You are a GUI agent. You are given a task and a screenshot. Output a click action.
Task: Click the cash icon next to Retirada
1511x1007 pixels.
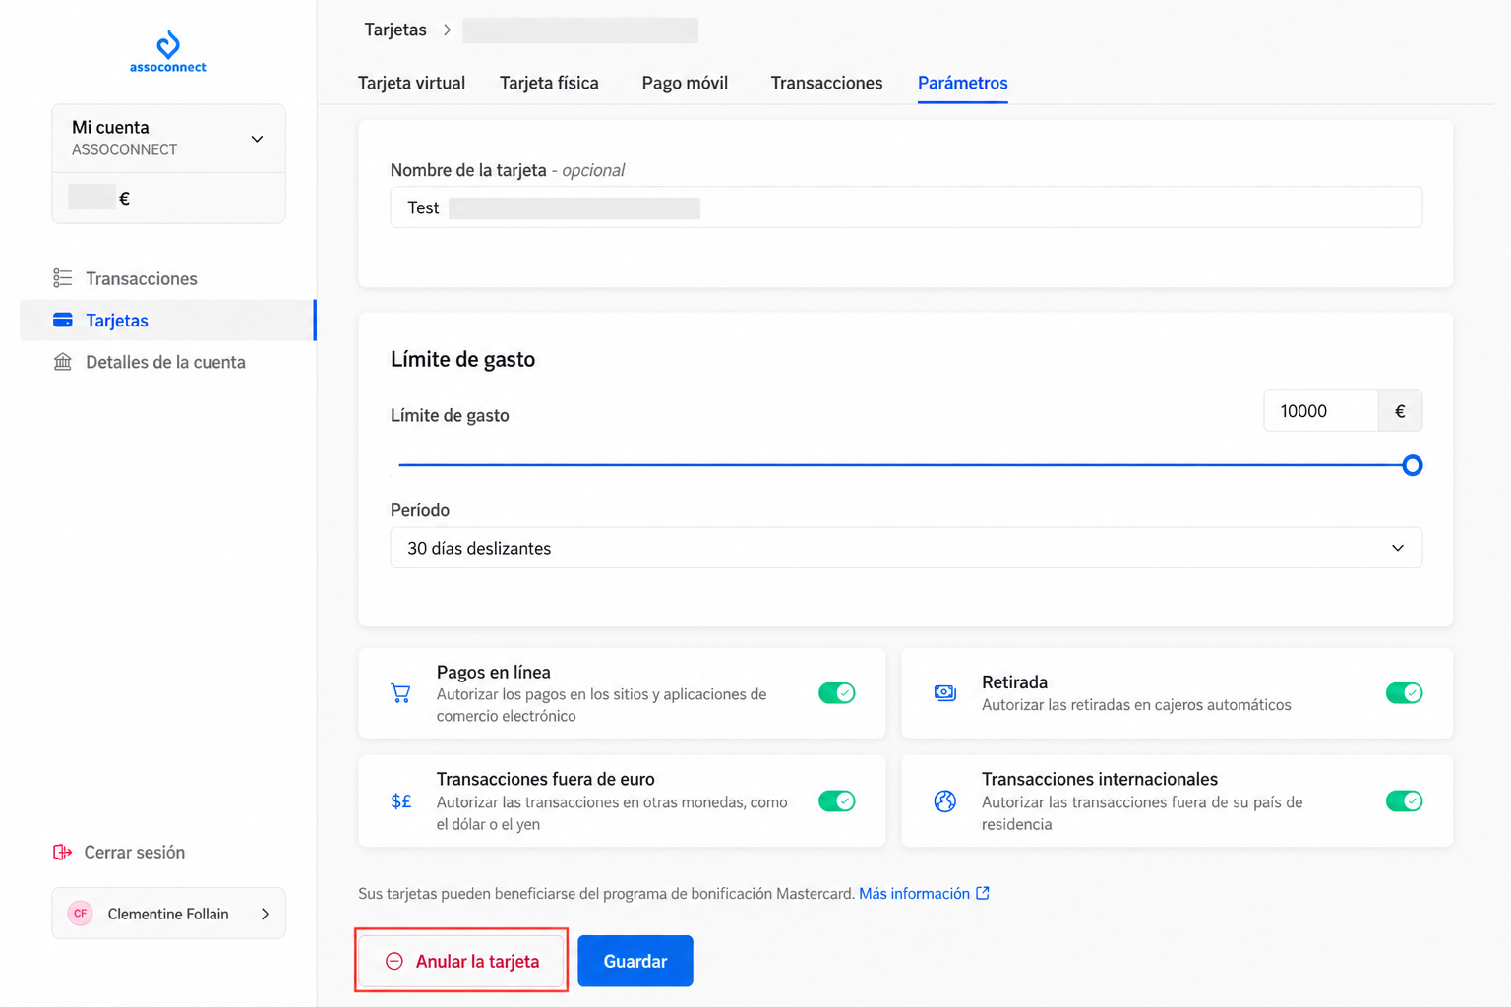(944, 693)
